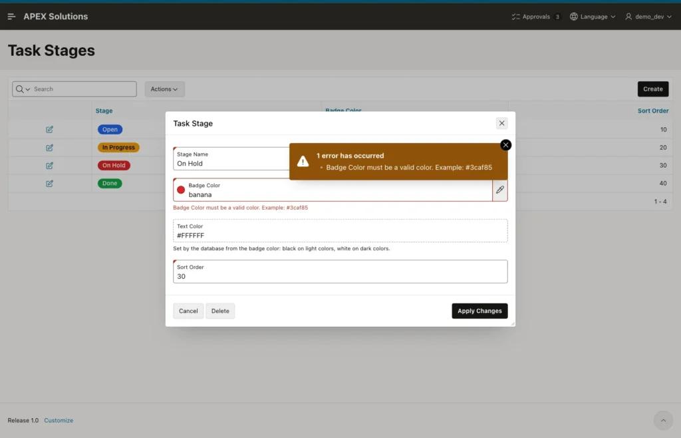Open the color picker eyedropper
This screenshot has width=681, height=438.
point(500,190)
